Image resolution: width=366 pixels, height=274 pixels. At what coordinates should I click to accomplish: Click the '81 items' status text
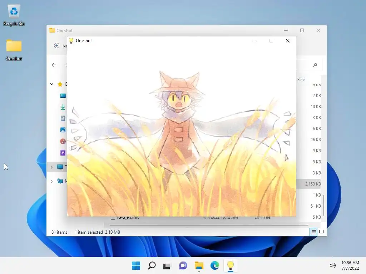pyautogui.click(x=59, y=232)
